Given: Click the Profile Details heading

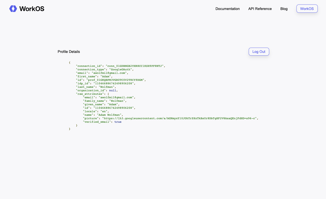Looking at the screenshot, I should click(69, 52).
